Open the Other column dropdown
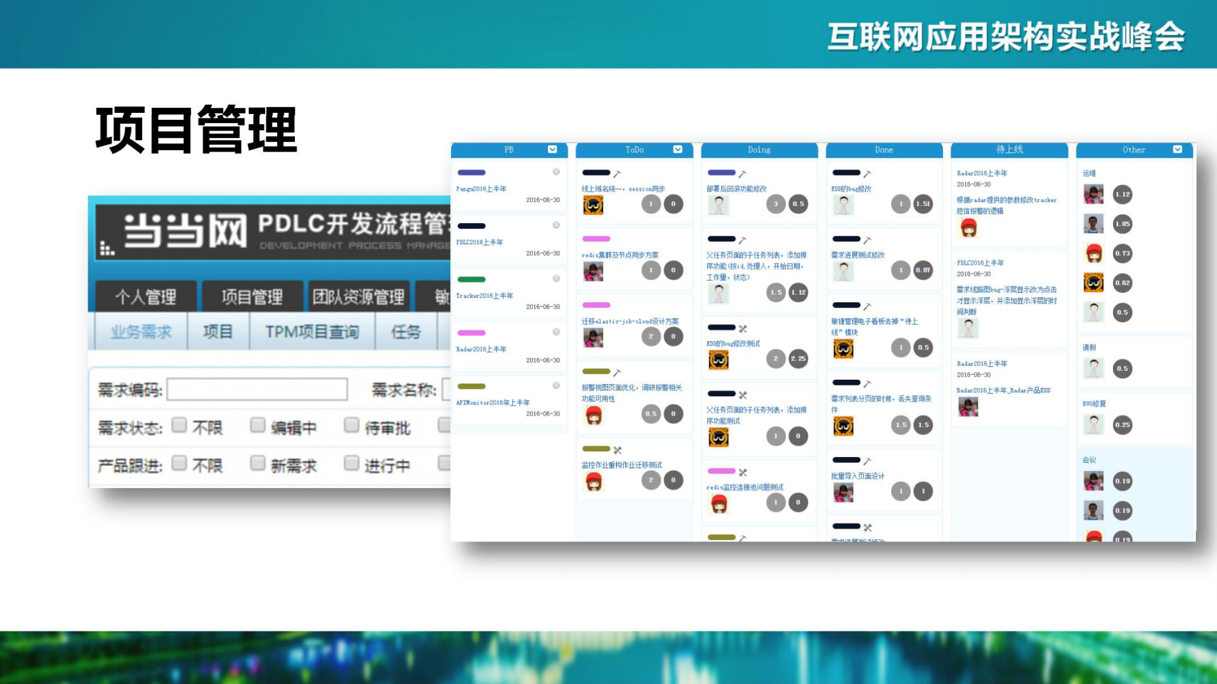The image size is (1217, 684). coord(1178,149)
